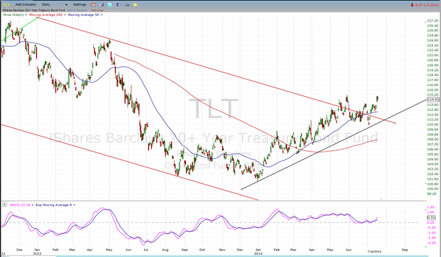The height and width of the screenshot is (257, 441).
Task: Click the Add to Portfolio link
Action: pyautogui.click(x=77, y=10)
